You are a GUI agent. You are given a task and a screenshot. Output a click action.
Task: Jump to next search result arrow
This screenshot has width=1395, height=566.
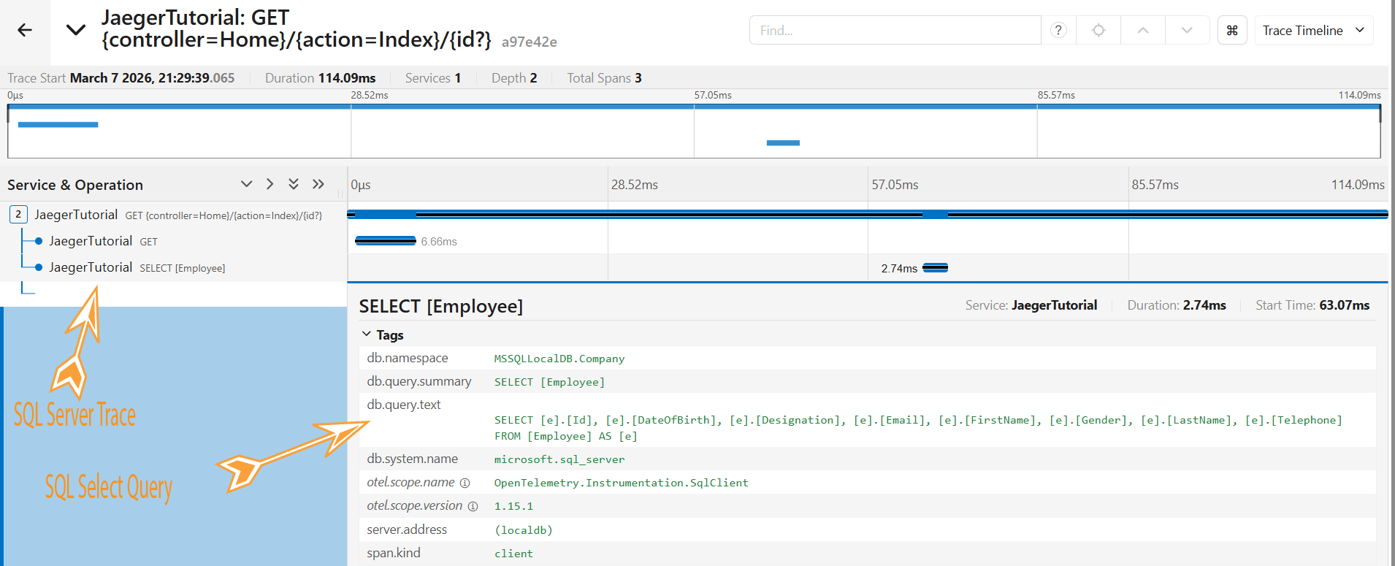1187,30
